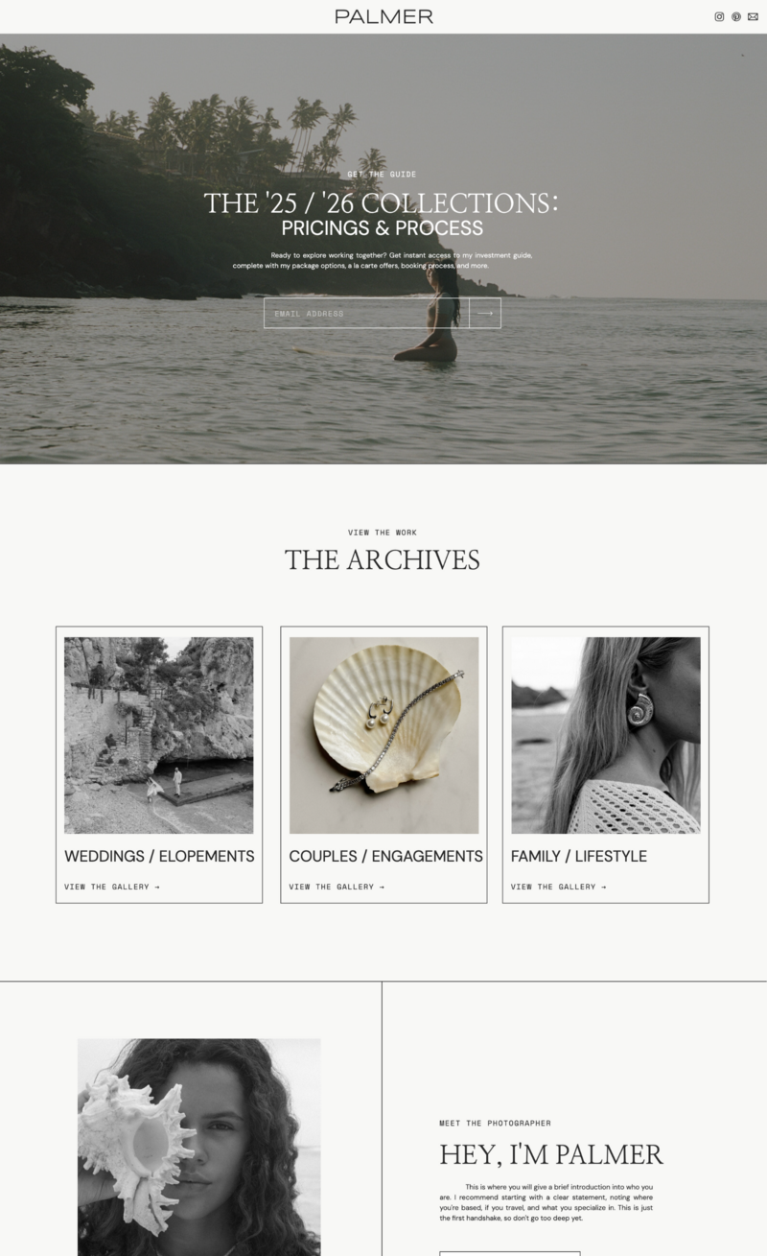
Task: View the gallery under Family / Lifestyle
Action: point(559,887)
